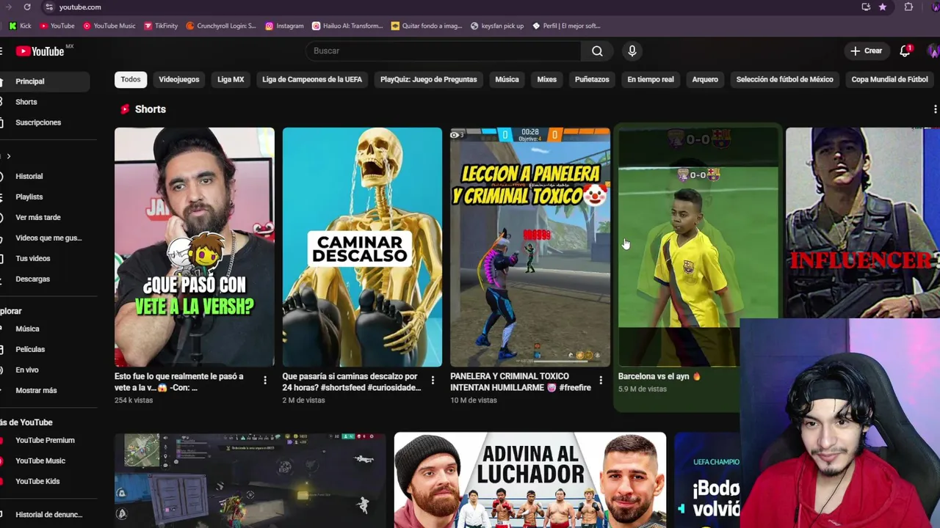The image size is (940, 528).
Task: Click 'Barcelona vs el ayn' short title
Action: tap(659, 376)
